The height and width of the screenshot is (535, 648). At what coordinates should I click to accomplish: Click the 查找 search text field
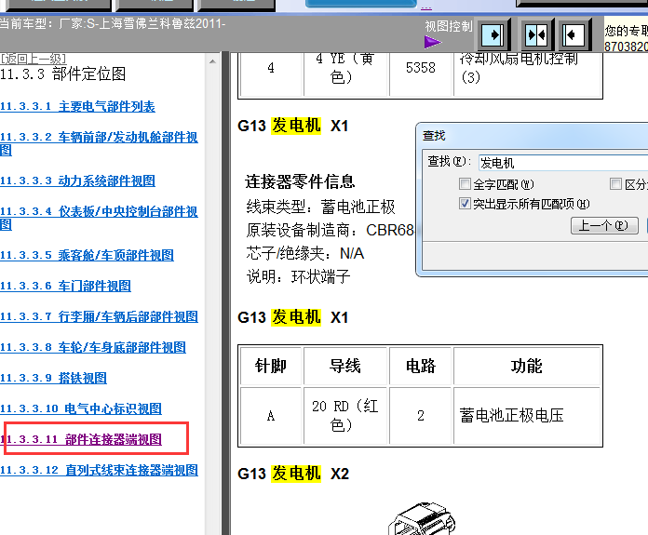click(563, 162)
